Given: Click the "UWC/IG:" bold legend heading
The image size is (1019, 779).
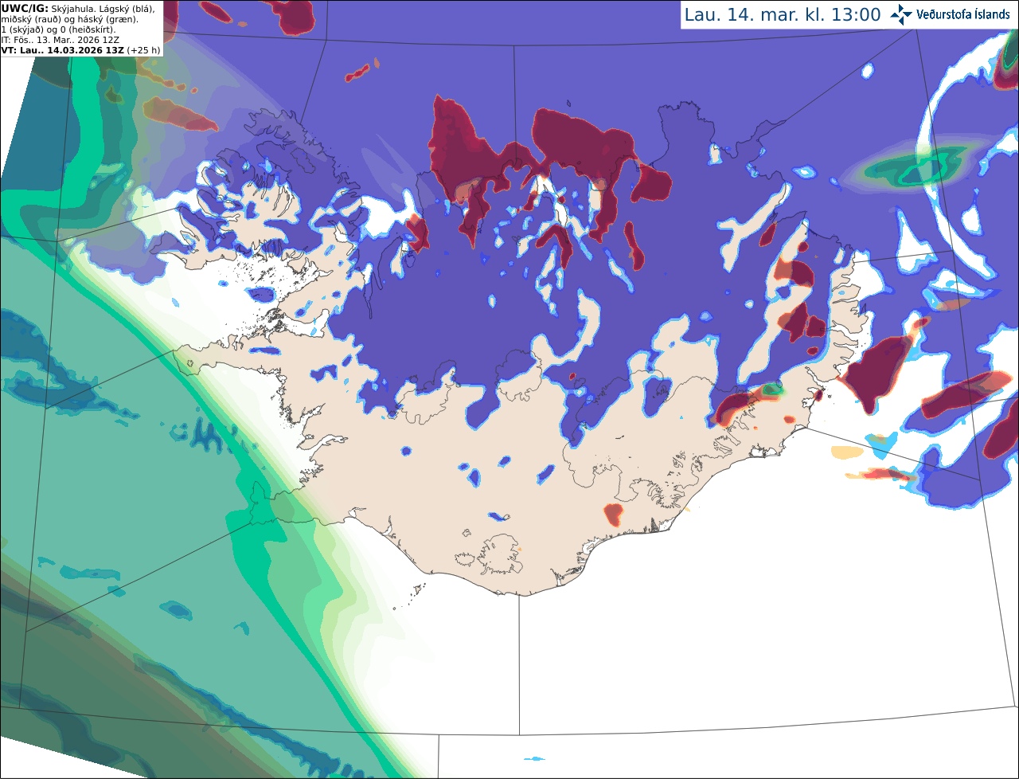Looking at the screenshot, I should pyautogui.click(x=25, y=8).
